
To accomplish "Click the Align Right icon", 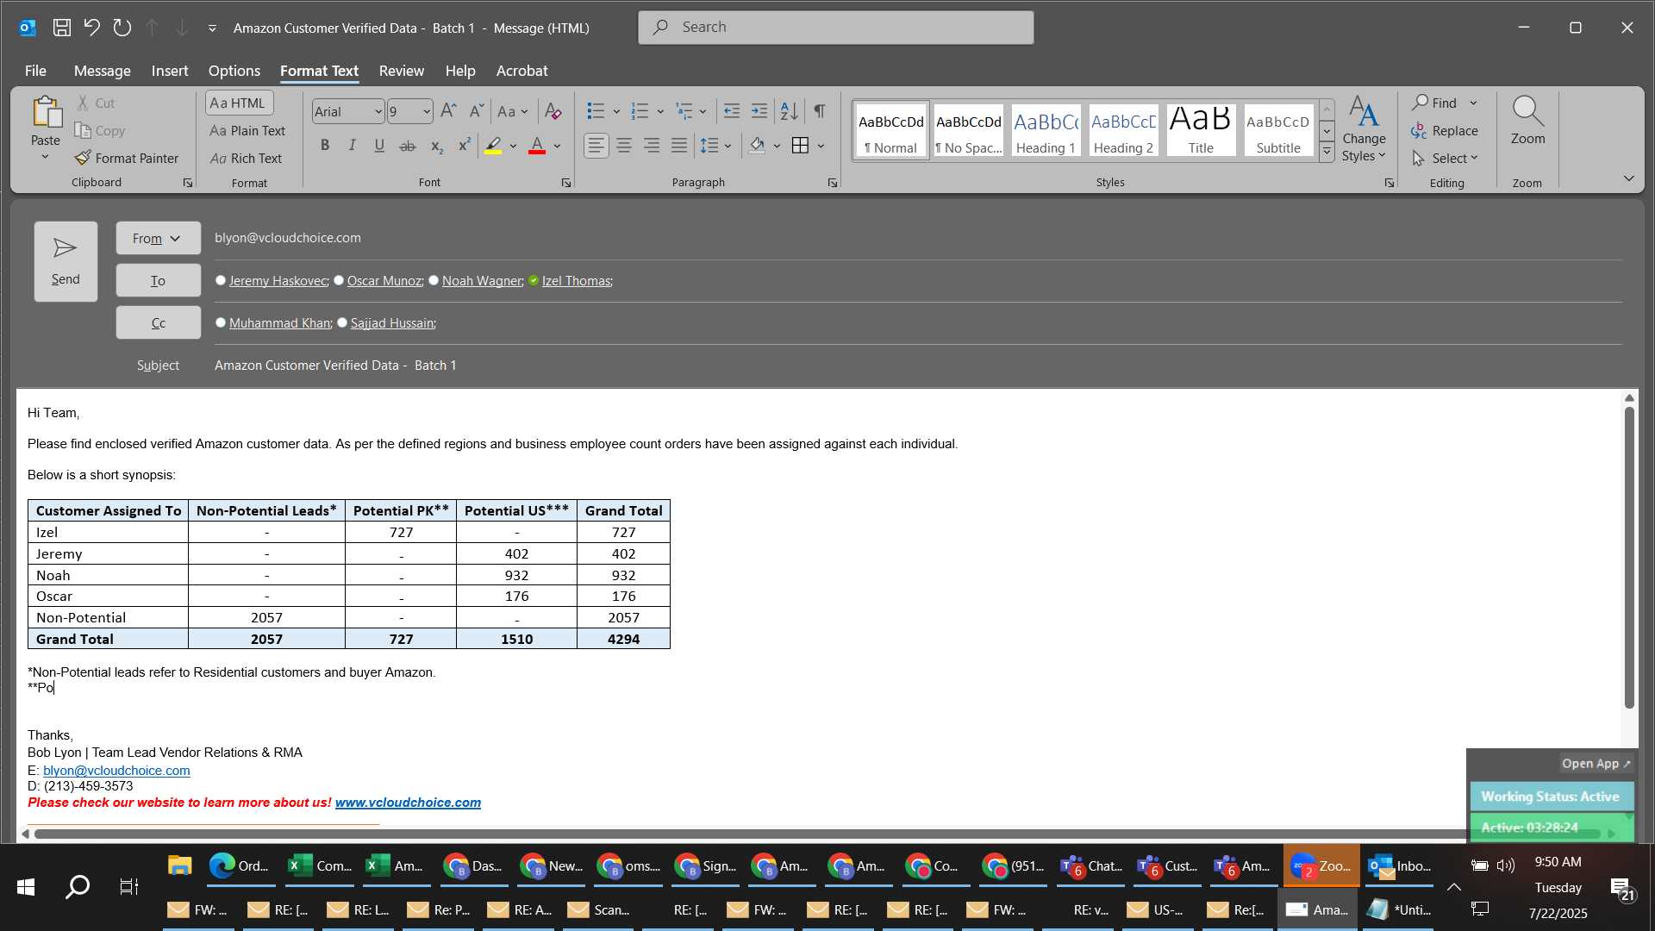I will [x=652, y=146].
